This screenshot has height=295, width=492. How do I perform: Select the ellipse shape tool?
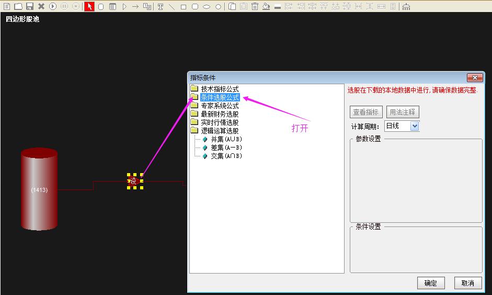(x=207, y=7)
